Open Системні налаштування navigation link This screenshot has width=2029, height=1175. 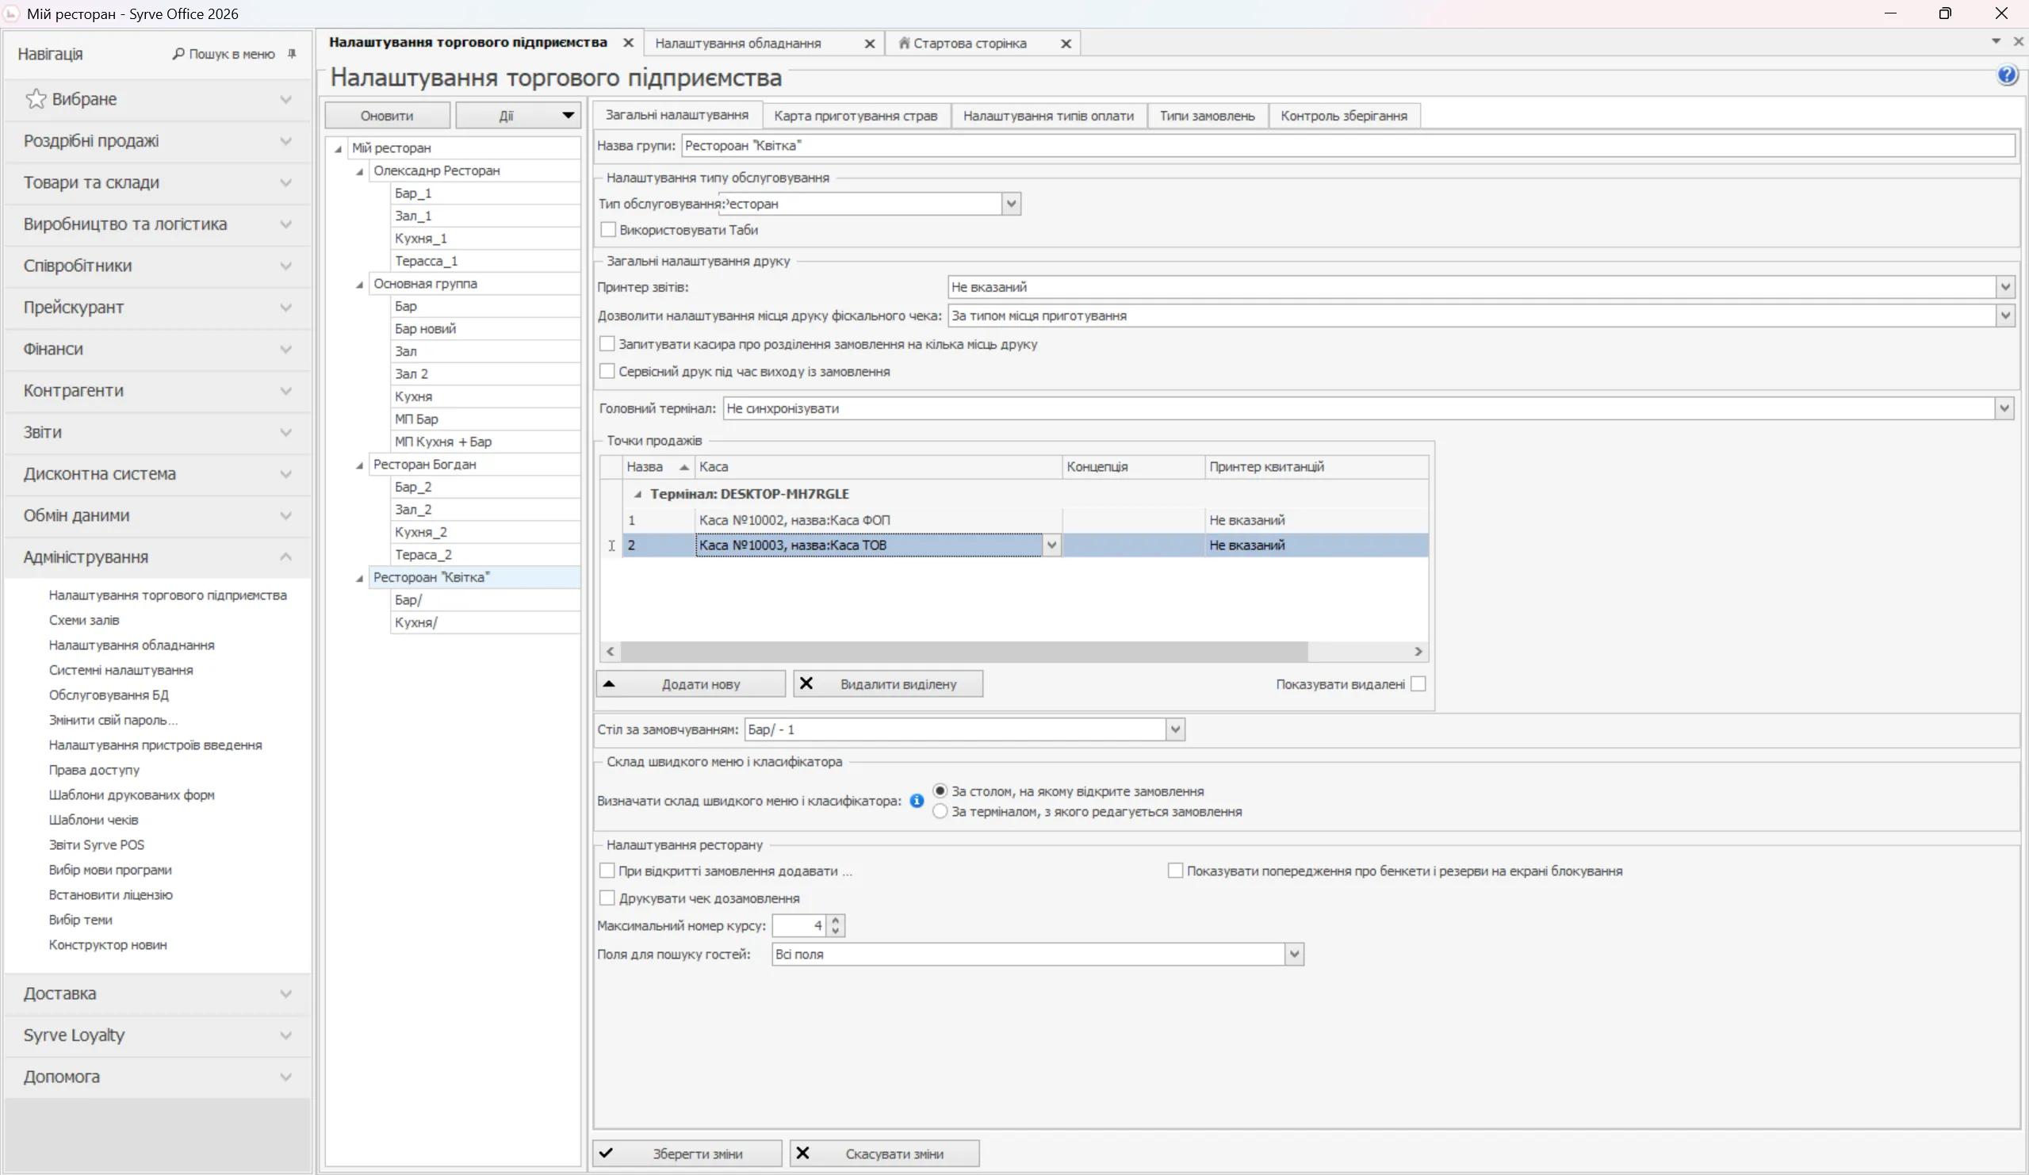pos(121,670)
